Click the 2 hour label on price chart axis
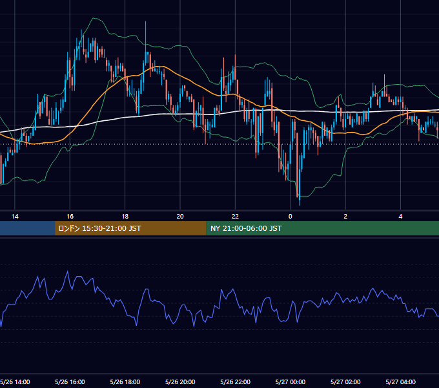439x388 pixels. [x=345, y=217]
